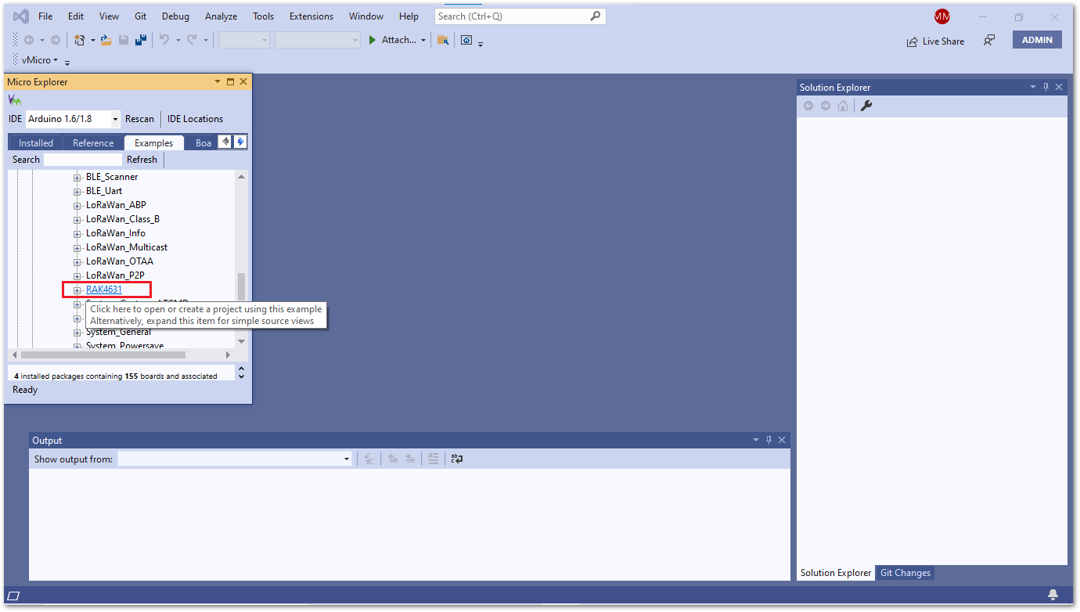Viewport: 1080px width, 612px height.
Task: Switch to the Git Changes tab
Action: (905, 573)
